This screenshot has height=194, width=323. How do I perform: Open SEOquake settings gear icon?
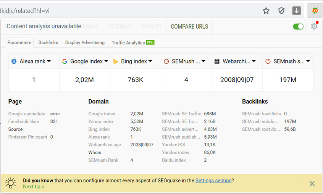(x=314, y=26)
